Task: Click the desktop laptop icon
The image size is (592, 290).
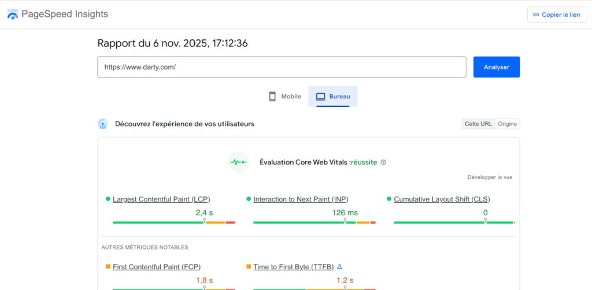Action: click(320, 97)
